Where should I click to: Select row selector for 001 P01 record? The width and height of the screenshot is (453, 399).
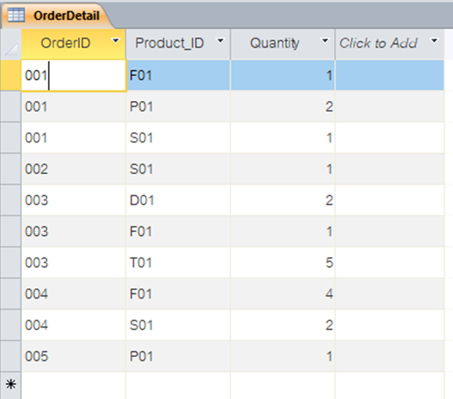pyautogui.click(x=11, y=107)
